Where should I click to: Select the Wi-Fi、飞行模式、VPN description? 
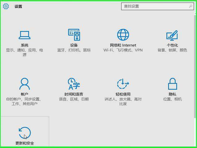tap(123, 50)
